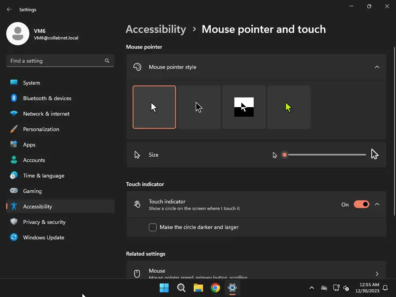The width and height of the screenshot is (396, 297).
Task: Open the VM6 account profile picture
Action: (18, 34)
